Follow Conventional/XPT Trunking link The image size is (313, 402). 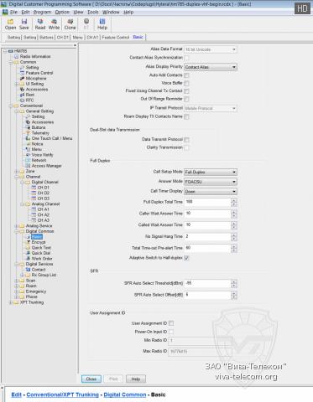63,394
